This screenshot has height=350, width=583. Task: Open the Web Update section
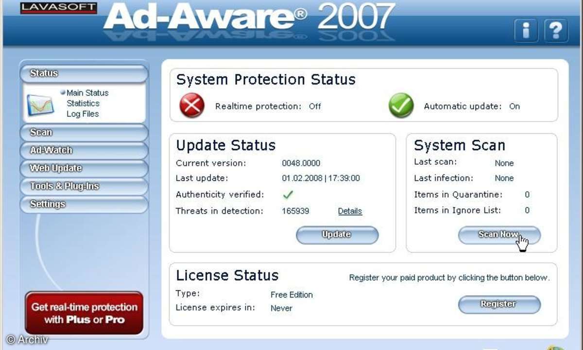pyautogui.click(x=84, y=169)
